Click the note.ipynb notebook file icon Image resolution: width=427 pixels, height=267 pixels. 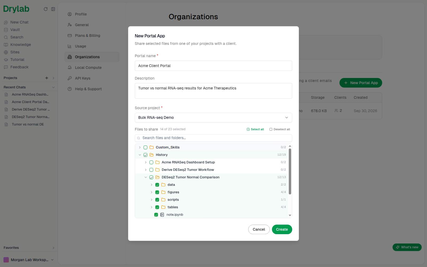pyautogui.click(x=162, y=215)
